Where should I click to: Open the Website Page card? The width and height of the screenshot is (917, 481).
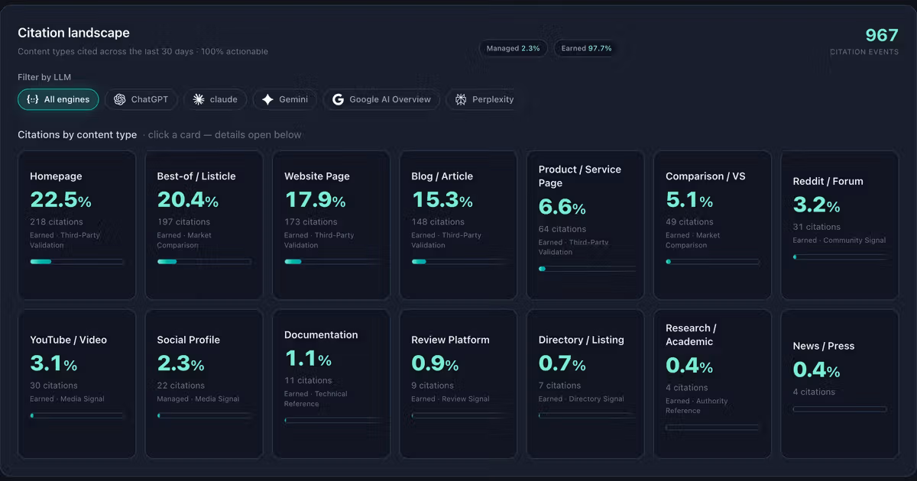[x=331, y=225]
